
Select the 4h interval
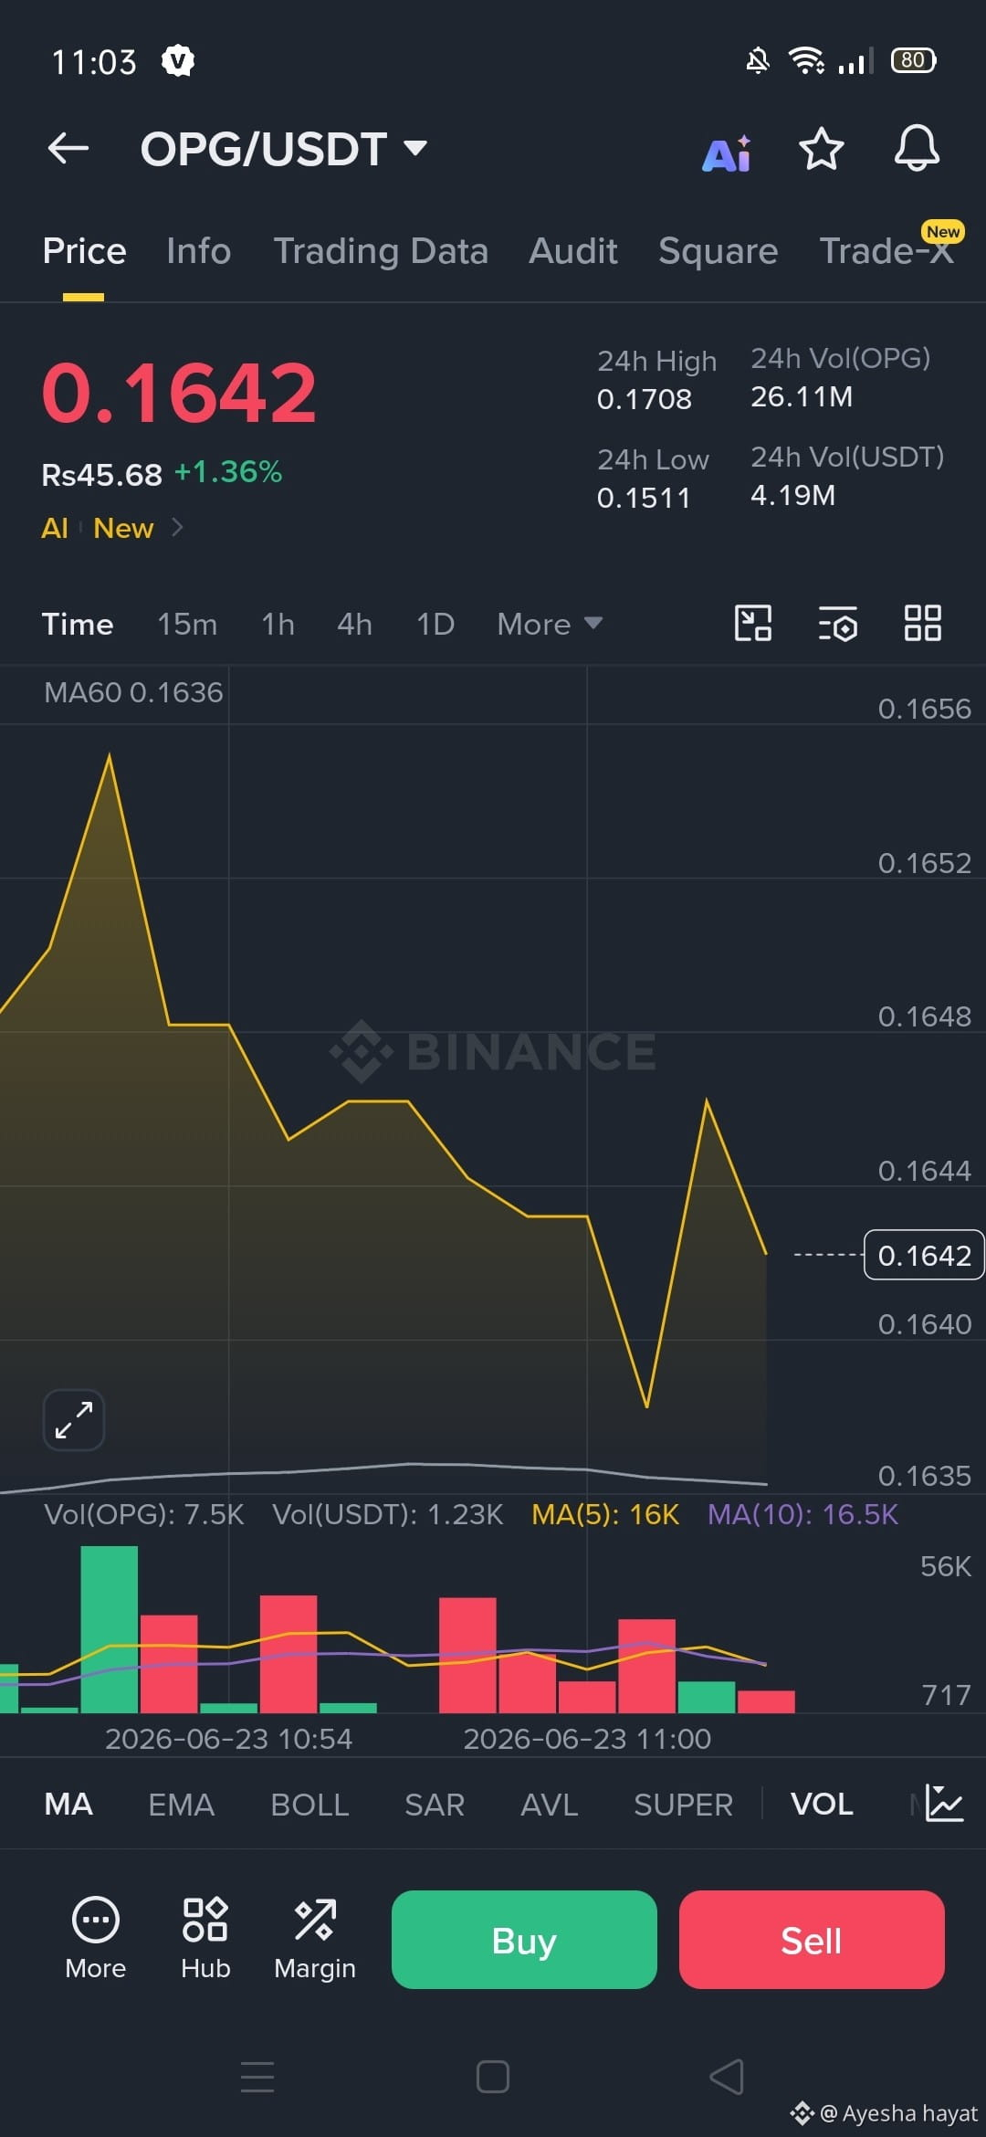[354, 625]
